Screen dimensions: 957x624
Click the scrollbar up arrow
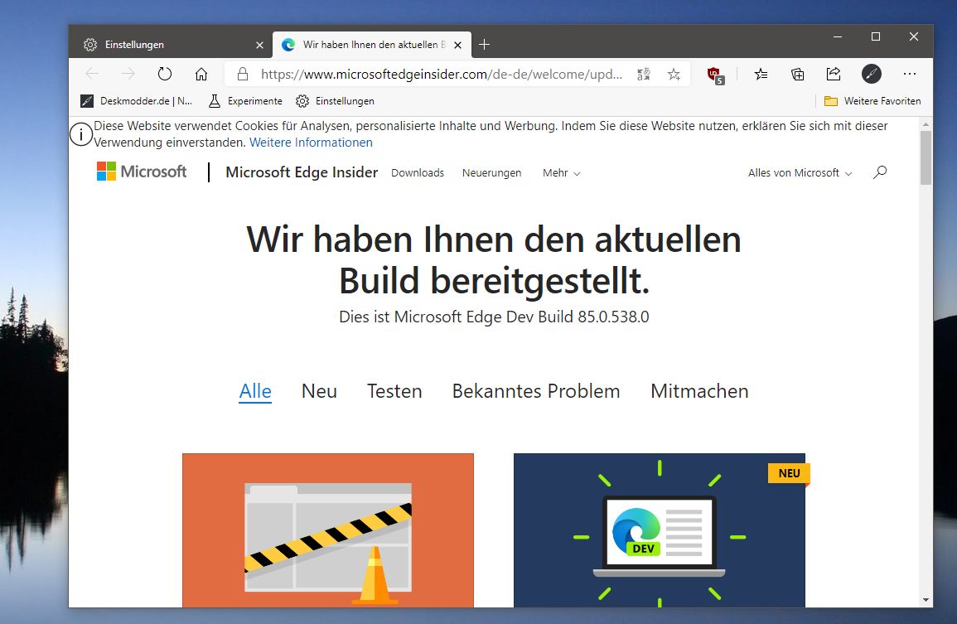point(926,124)
